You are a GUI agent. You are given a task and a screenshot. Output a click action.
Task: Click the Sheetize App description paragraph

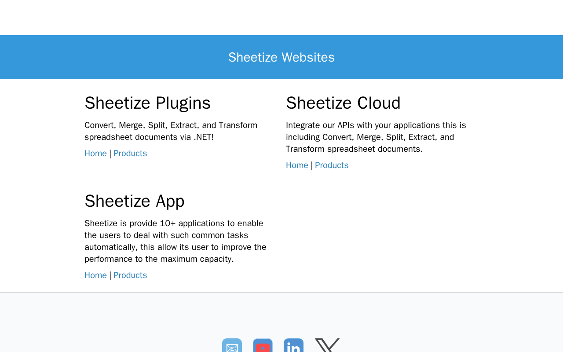coord(175,241)
